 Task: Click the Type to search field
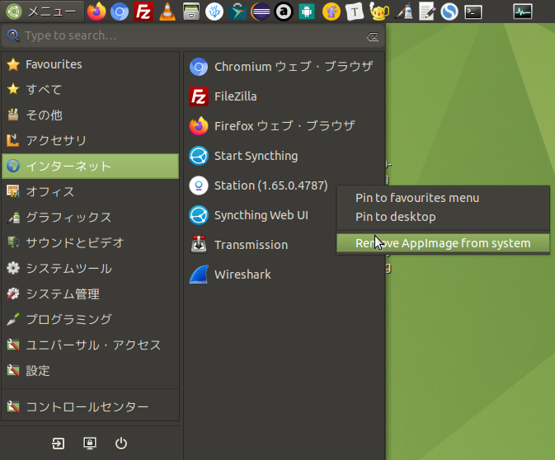tap(190, 36)
